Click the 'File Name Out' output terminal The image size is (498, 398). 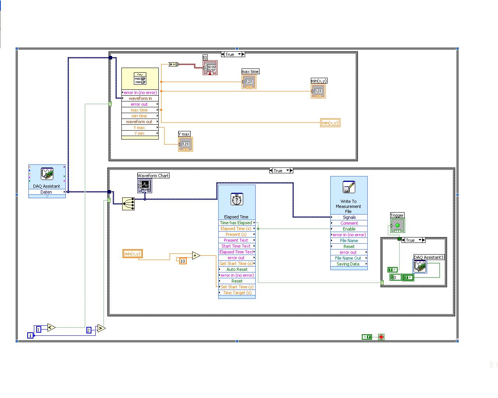349,258
